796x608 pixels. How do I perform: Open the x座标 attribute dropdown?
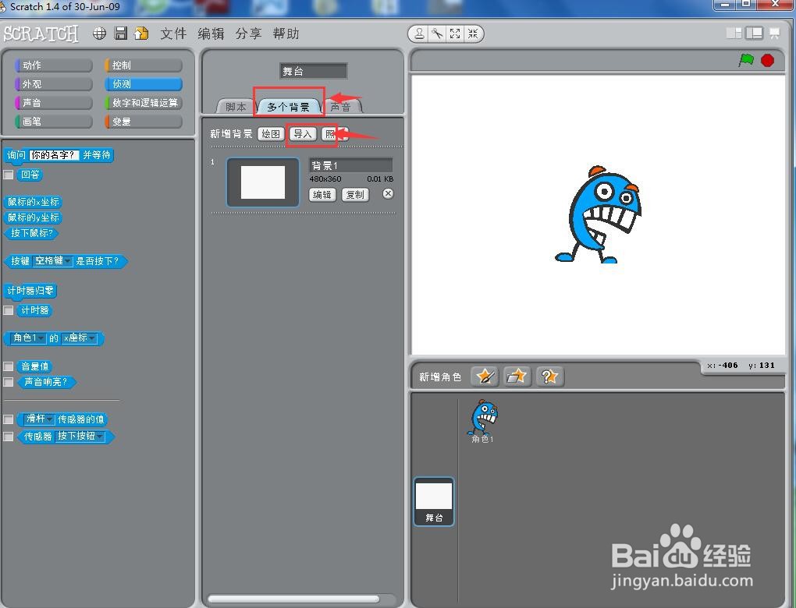tap(79, 338)
